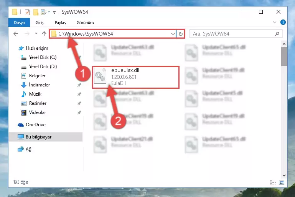Image resolution: width=295 pixels, height=197 pixels.
Task: Open the Belgeler folder
Action: tap(37, 76)
